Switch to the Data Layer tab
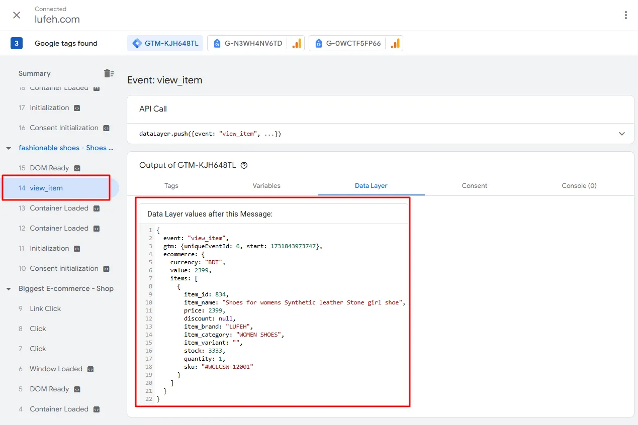This screenshot has width=638, height=425. [371, 185]
